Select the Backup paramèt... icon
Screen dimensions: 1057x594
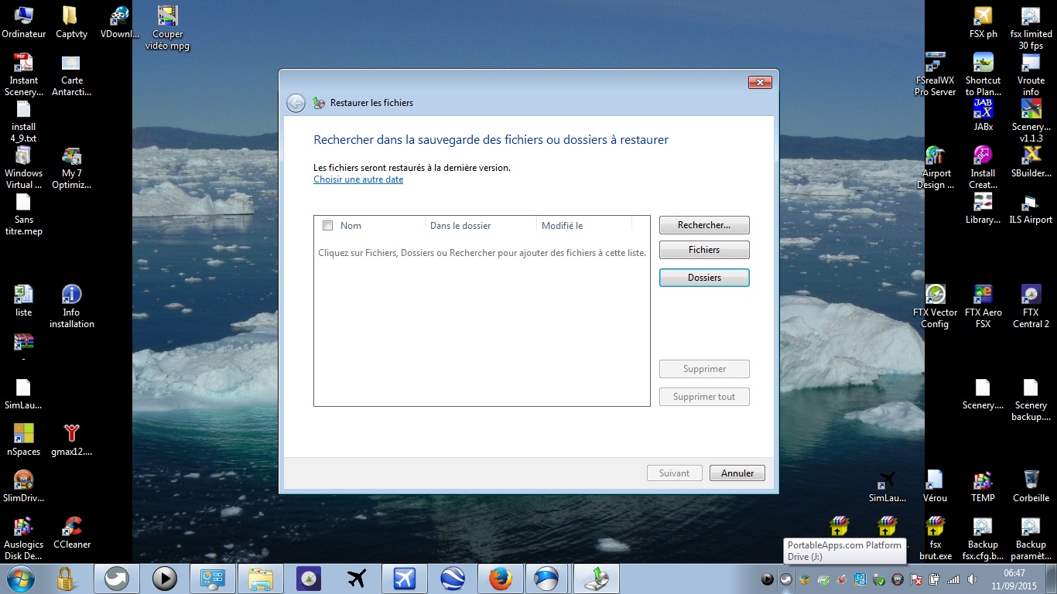[x=1031, y=538]
